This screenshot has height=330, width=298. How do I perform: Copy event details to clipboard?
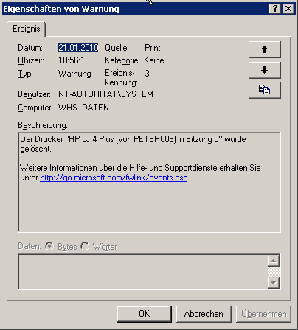click(x=265, y=90)
